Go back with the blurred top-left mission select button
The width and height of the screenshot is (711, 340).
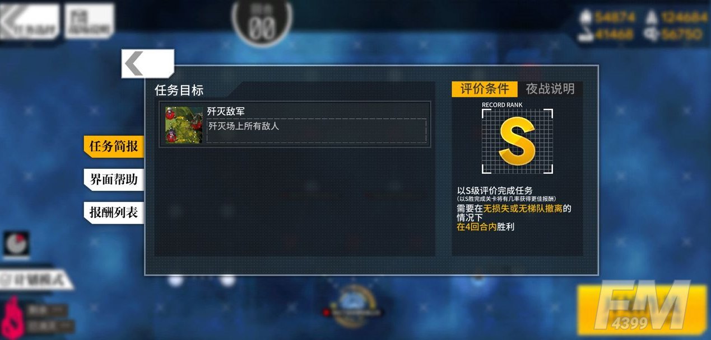point(29,22)
